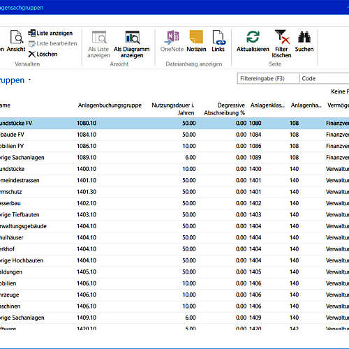Screen dimensions: 349x349
Task: Select cell 1401.10 in Anlagenbuchungsgruppe
Action: [x=87, y=180]
